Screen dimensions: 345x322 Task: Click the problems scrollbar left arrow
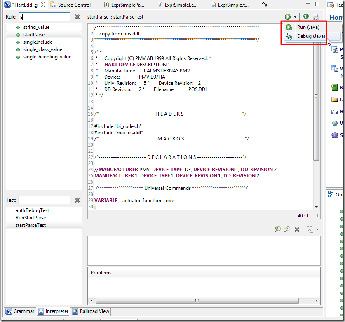click(92, 301)
